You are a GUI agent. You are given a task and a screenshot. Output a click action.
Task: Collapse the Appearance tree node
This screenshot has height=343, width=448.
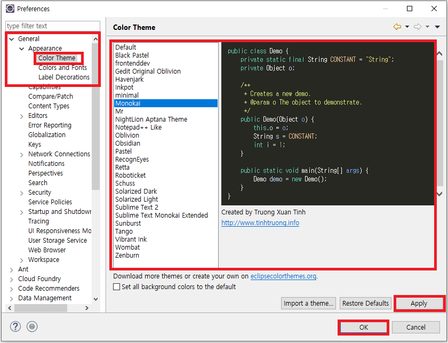22,49
